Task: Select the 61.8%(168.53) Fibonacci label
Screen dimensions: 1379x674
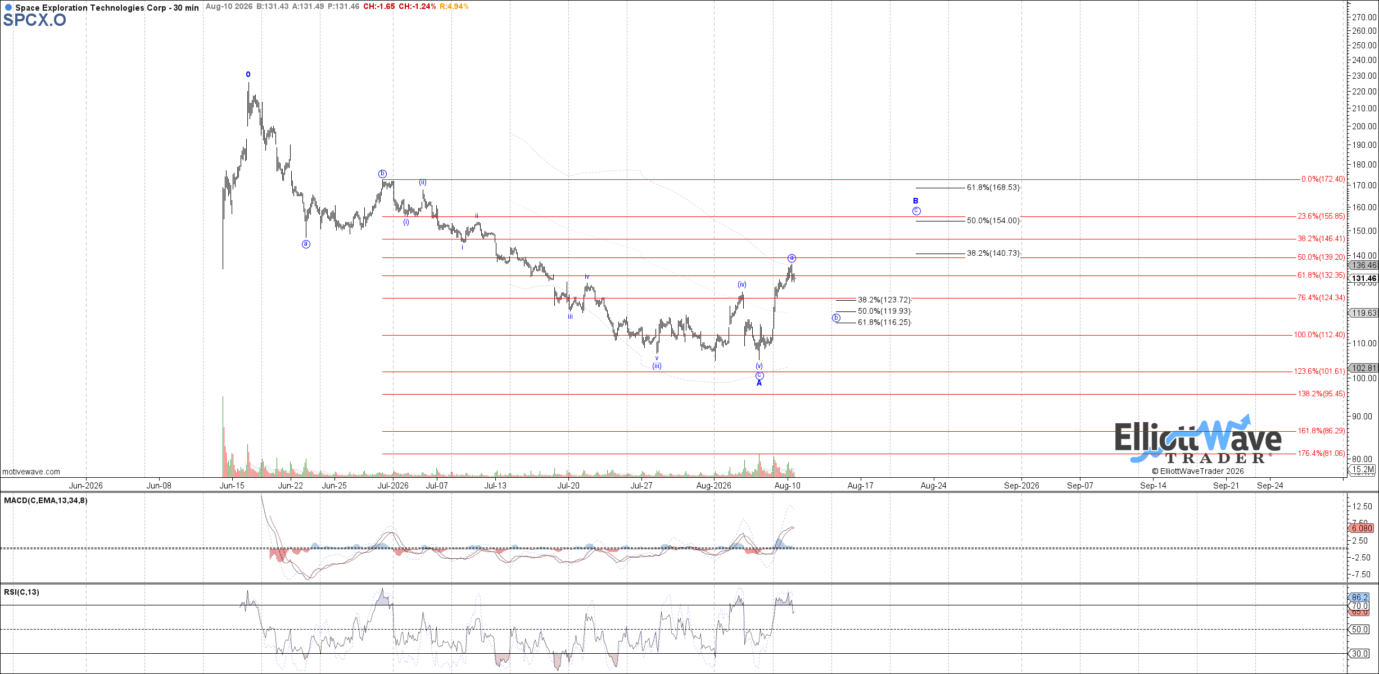Action: coord(993,188)
